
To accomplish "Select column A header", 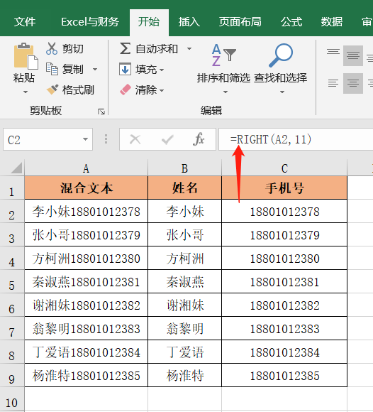I will (x=86, y=168).
